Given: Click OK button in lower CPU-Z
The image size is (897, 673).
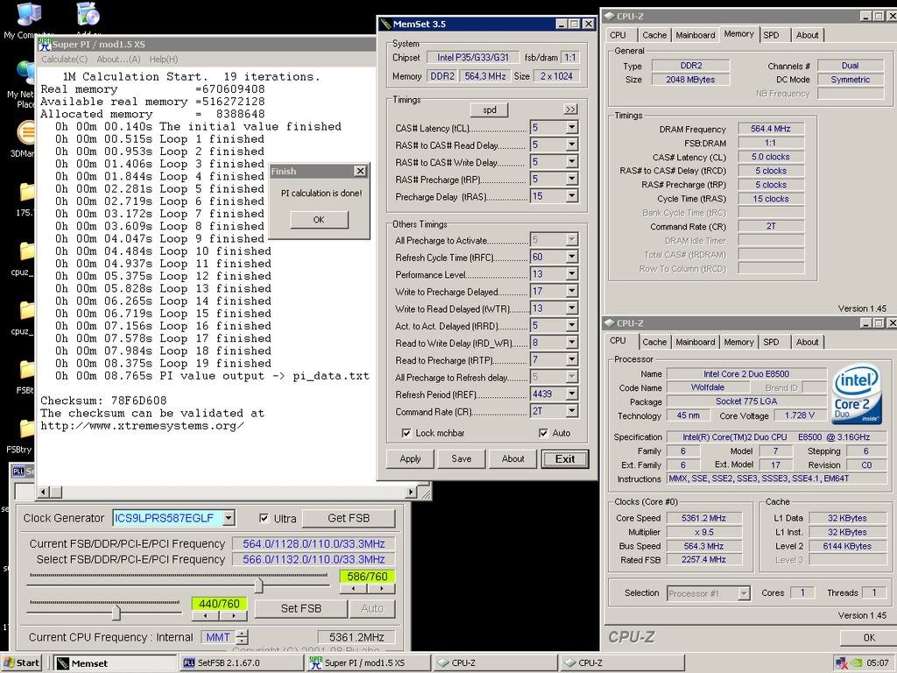Looking at the screenshot, I should pos(868,638).
